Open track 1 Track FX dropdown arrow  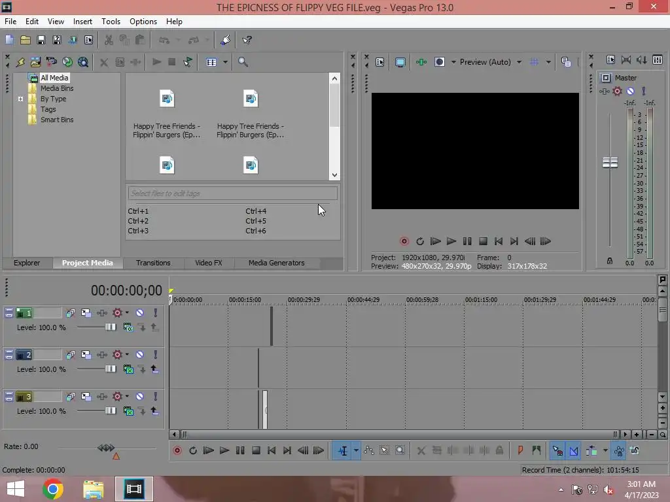tap(127, 312)
